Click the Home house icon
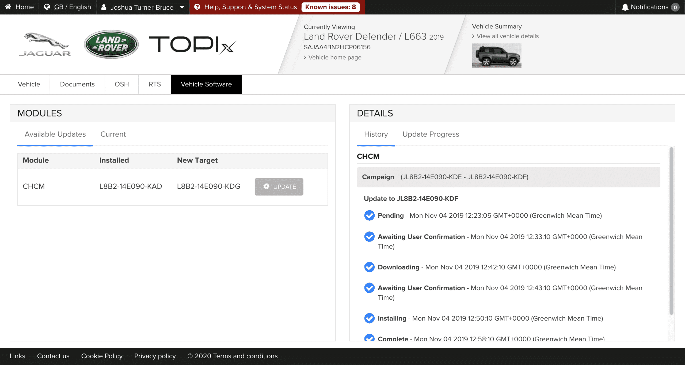The height and width of the screenshot is (365, 685). click(8, 7)
